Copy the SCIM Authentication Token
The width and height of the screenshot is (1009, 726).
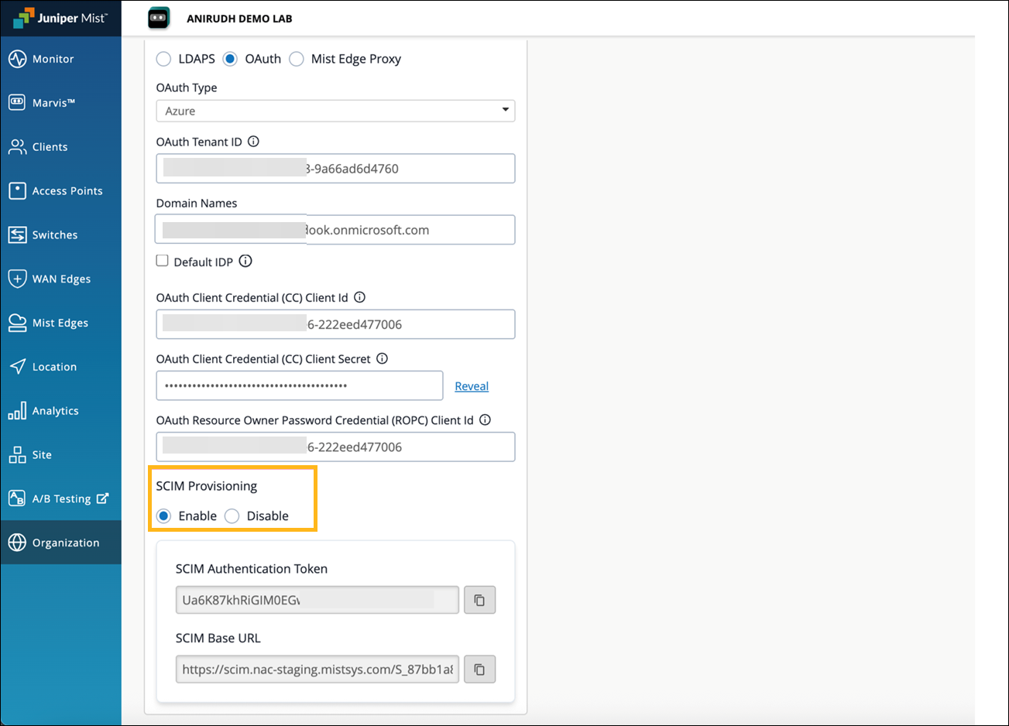tap(479, 600)
